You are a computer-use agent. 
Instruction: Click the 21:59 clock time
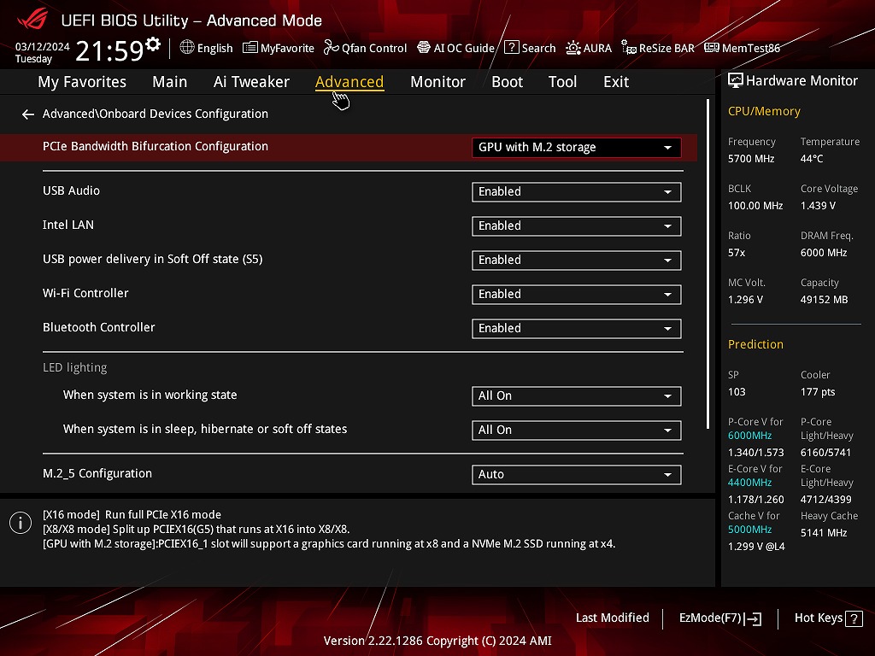tap(109, 51)
